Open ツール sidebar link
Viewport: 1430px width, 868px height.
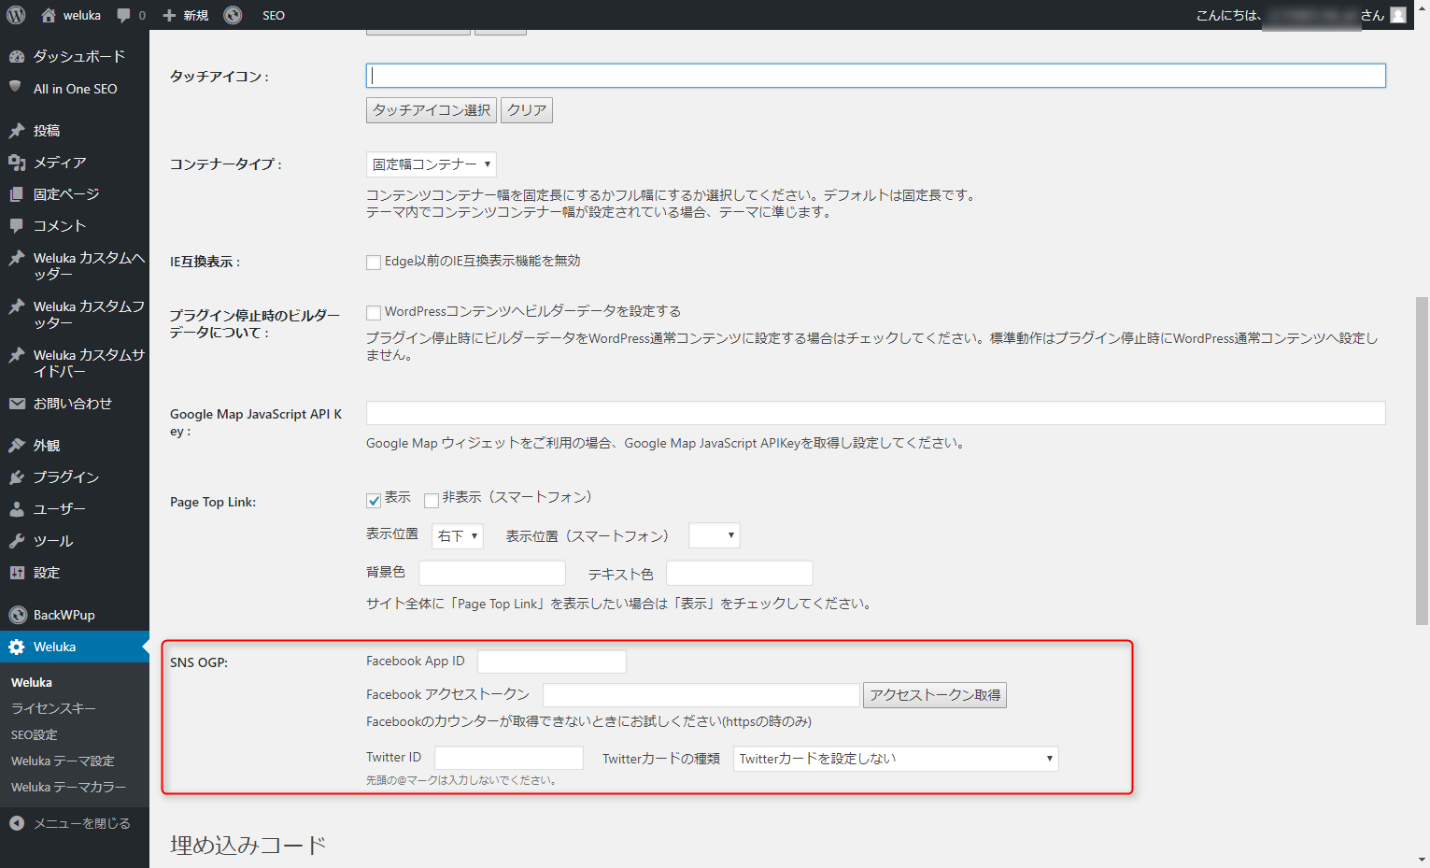click(53, 541)
